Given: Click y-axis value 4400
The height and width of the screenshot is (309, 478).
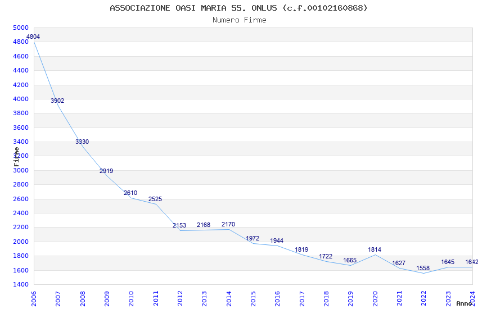Looking at the screenshot, I should click(x=21, y=70).
